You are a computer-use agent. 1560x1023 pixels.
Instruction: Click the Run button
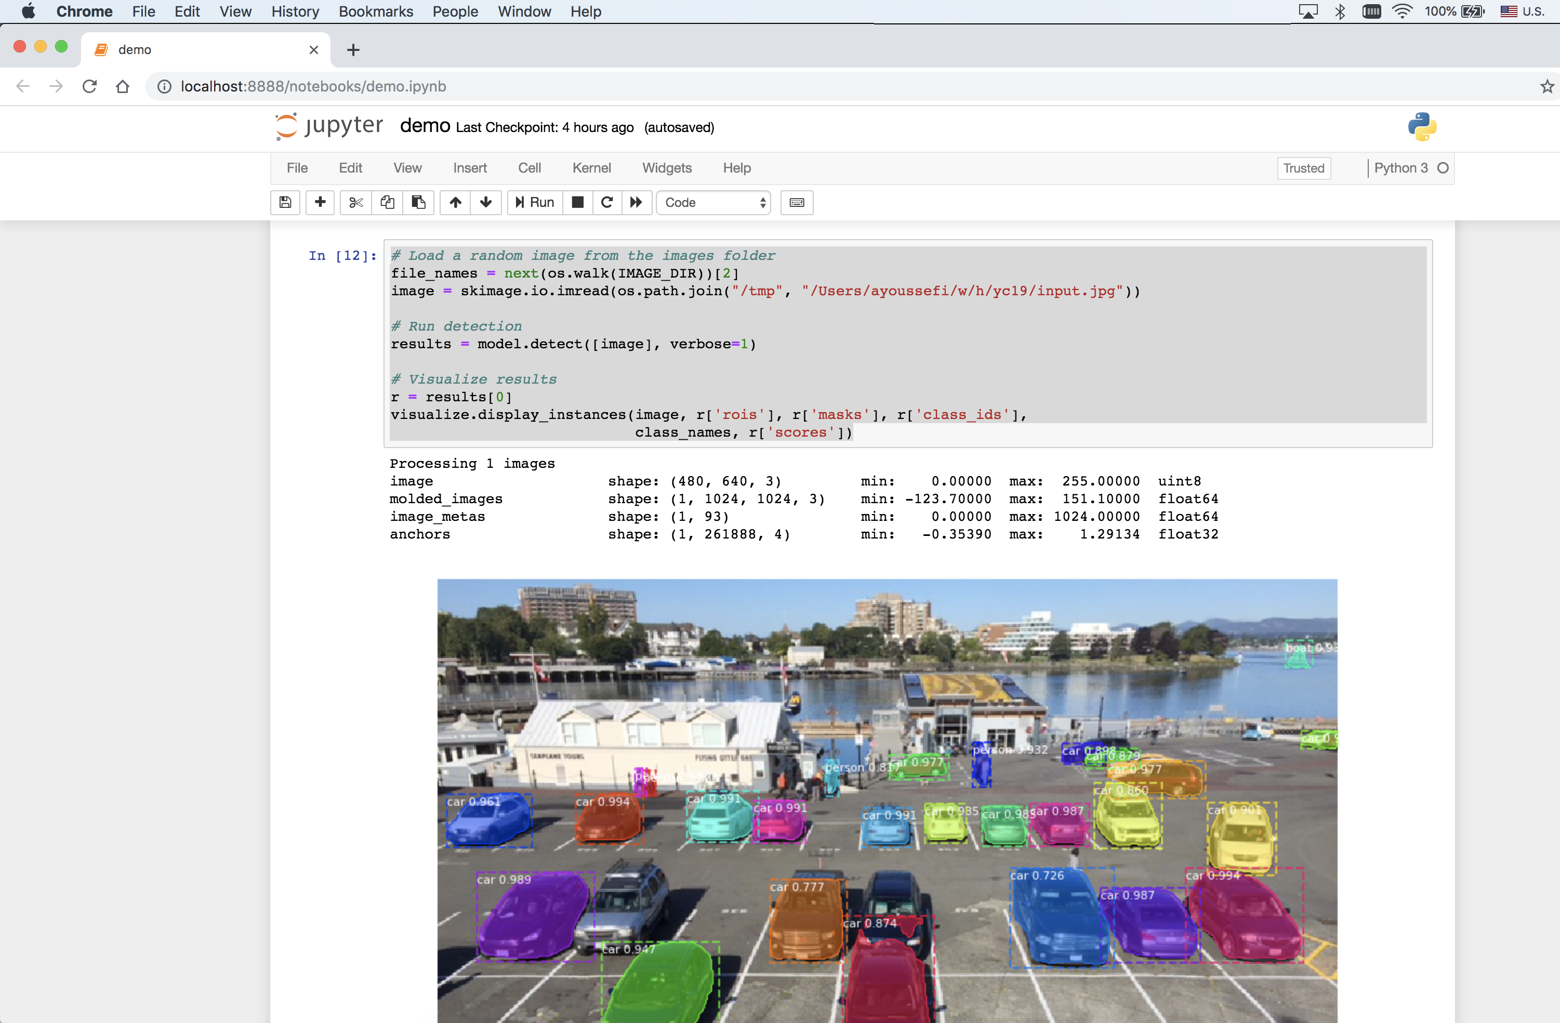pyautogui.click(x=535, y=202)
